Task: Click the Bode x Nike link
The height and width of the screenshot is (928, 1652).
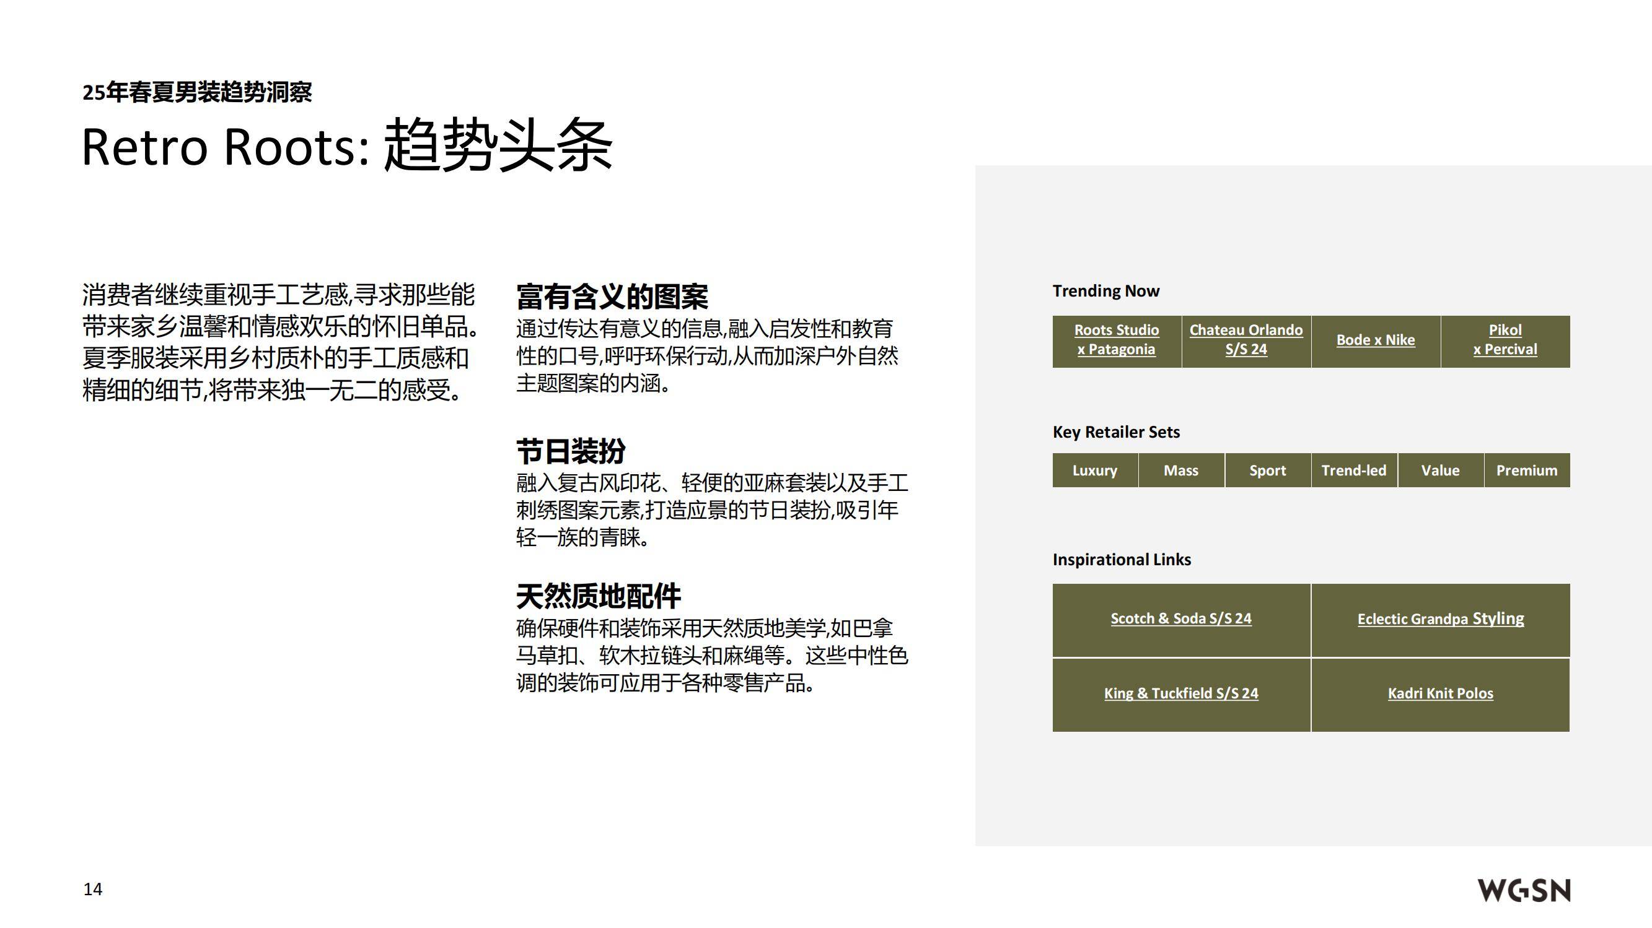Action: click(x=1376, y=340)
